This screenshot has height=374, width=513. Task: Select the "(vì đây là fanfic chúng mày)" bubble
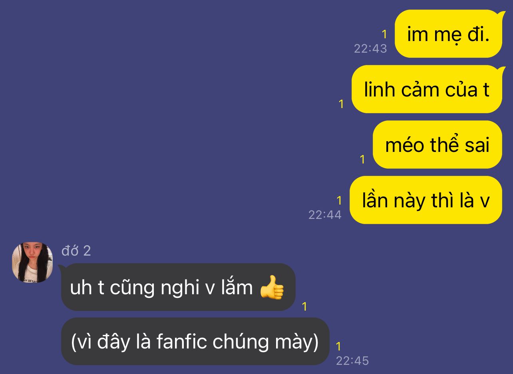pyautogui.click(x=195, y=341)
